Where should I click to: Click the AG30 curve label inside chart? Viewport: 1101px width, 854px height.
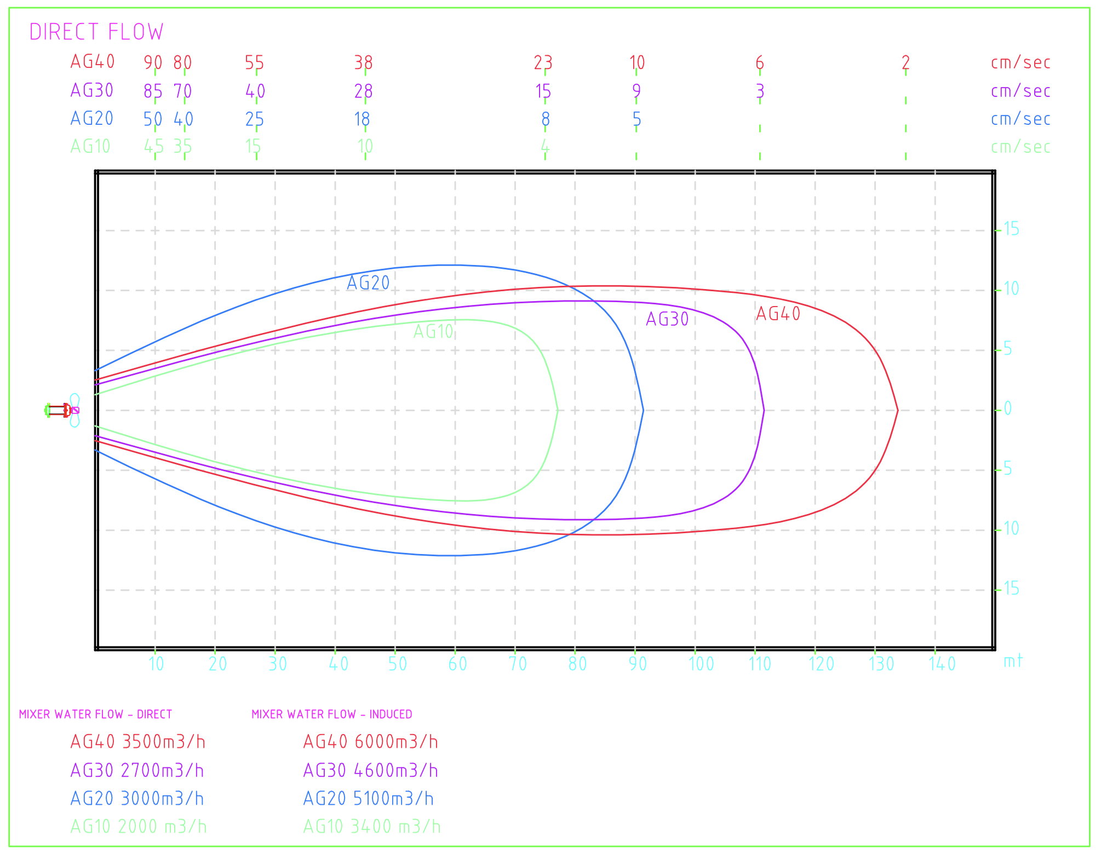point(667,319)
